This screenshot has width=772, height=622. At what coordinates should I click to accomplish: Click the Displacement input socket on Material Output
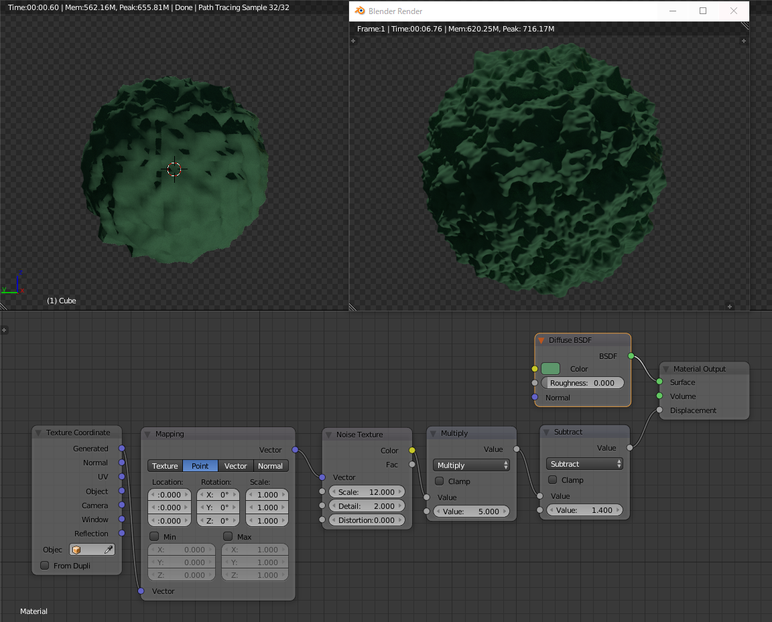click(x=659, y=410)
